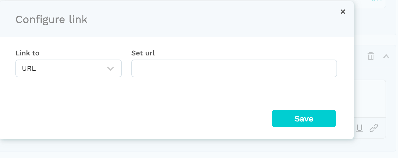Click the link icon in the text editor toolbar

point(374,128)
